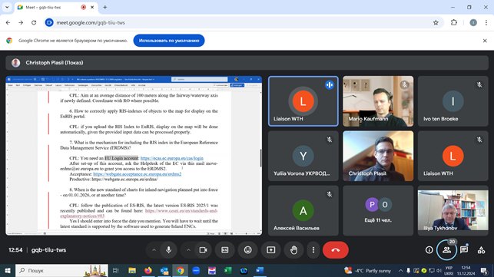Raise hand using the hand icon

coord(293,250)
